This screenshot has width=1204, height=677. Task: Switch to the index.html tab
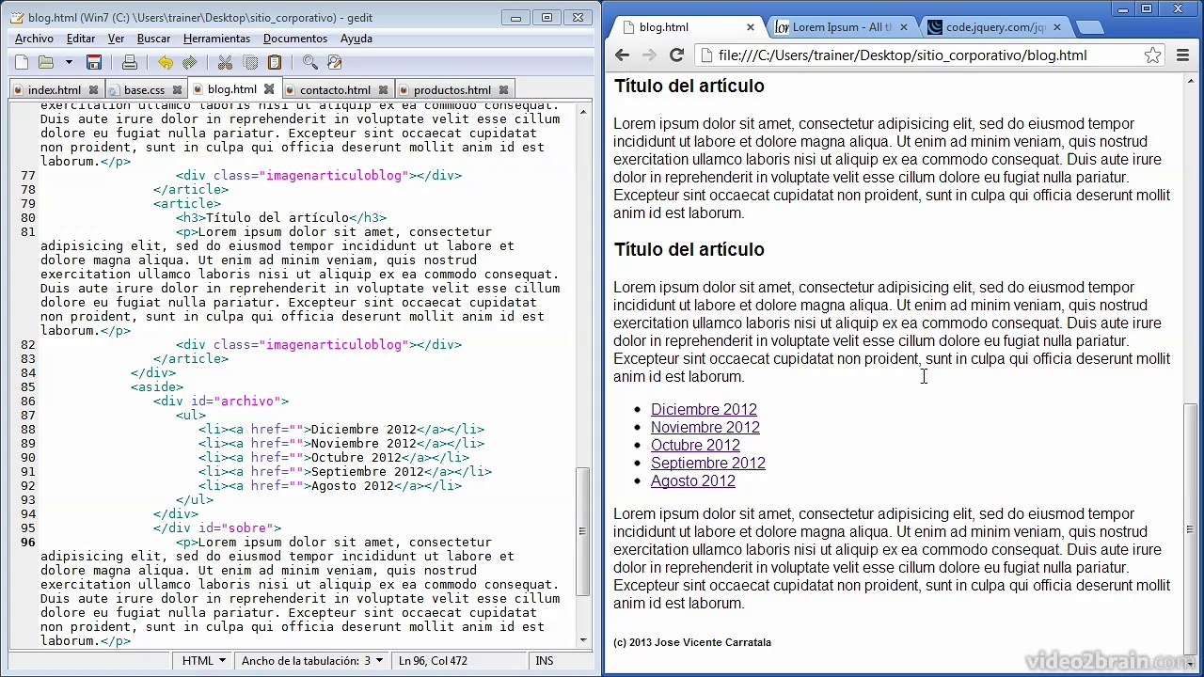[54, 90]
